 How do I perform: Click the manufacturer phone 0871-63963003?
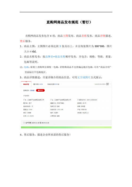click(x=92, y=100)
